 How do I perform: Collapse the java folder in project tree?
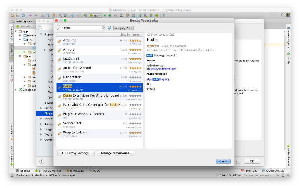20,40
